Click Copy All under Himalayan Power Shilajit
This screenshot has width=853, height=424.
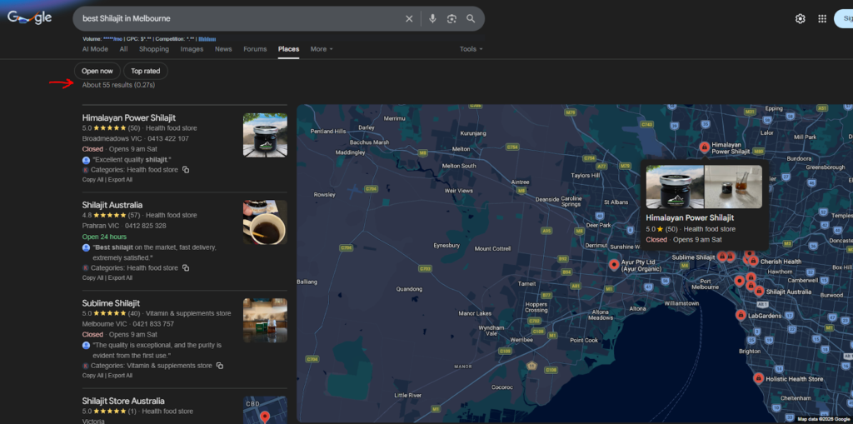click(92, 180)
